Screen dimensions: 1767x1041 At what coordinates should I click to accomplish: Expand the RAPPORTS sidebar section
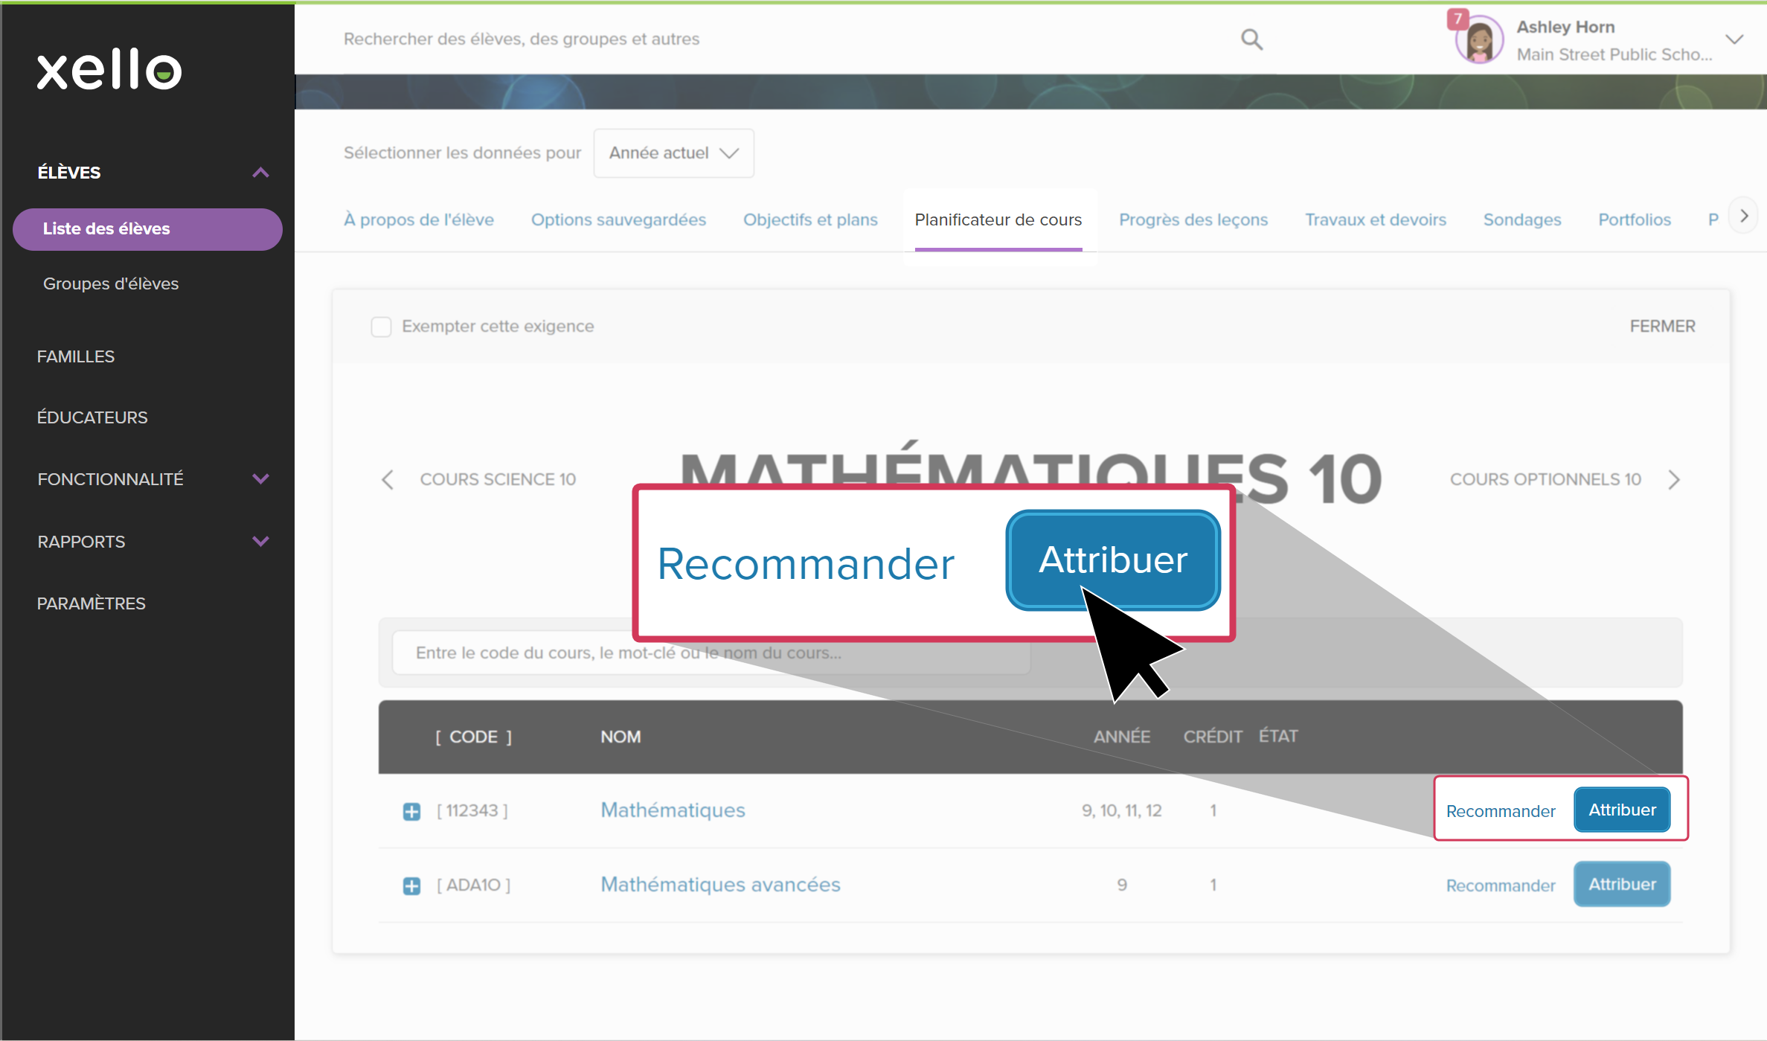pyautogui.click(x=260, y=542)
